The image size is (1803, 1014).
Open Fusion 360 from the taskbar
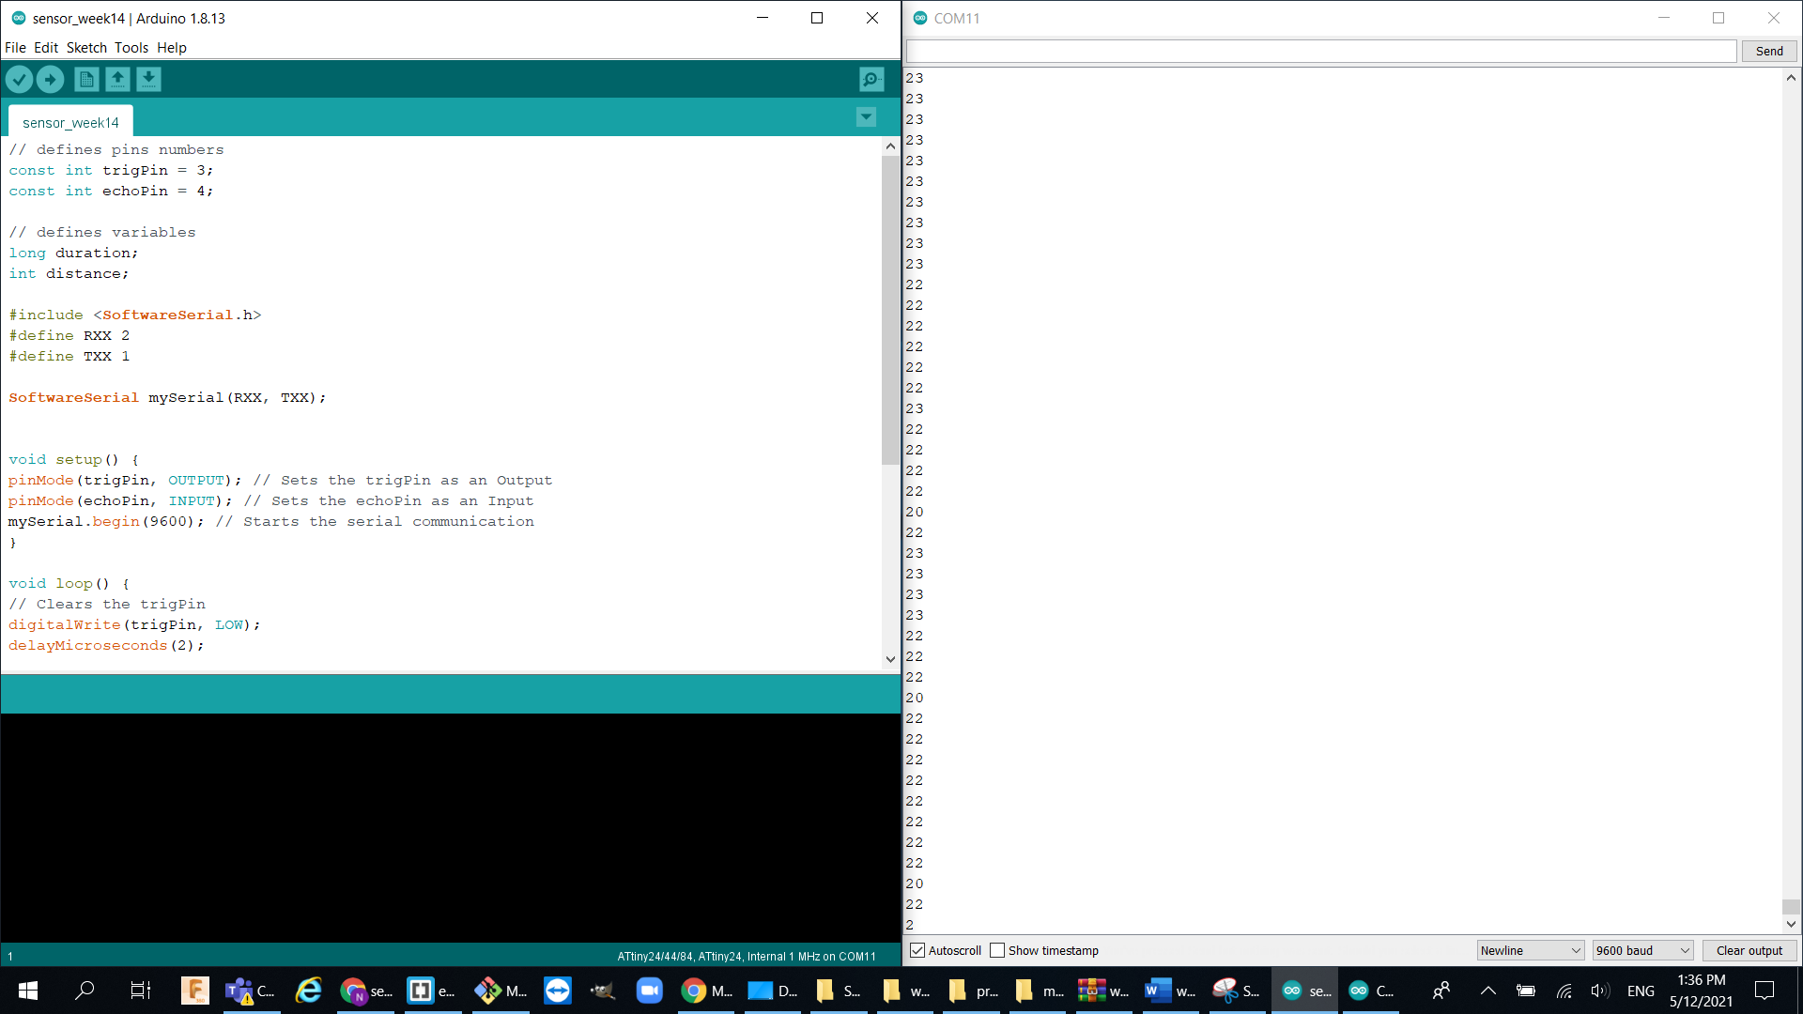(x=195, y=991)
